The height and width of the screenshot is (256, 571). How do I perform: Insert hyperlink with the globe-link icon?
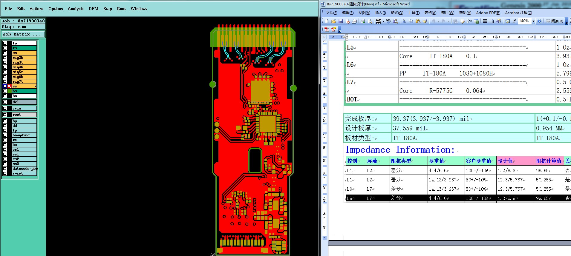pos(455,21)
